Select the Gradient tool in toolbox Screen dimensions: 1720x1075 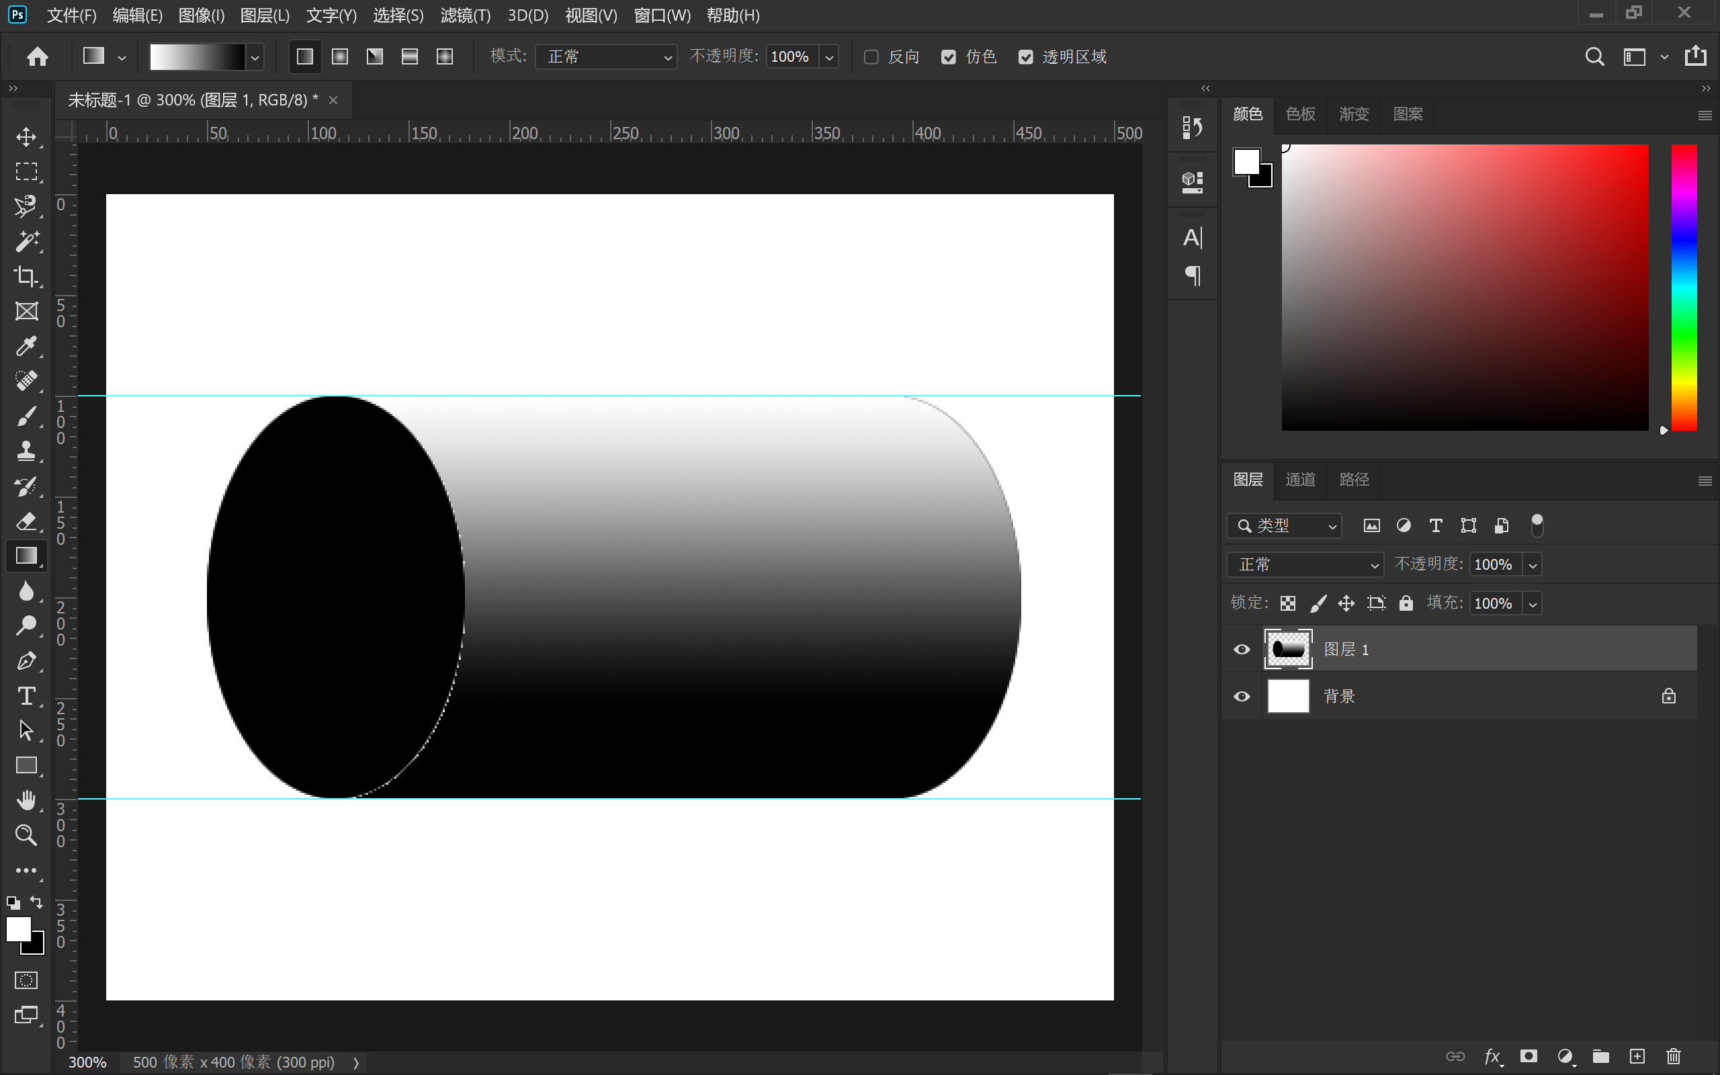click(x=26, y=556)
